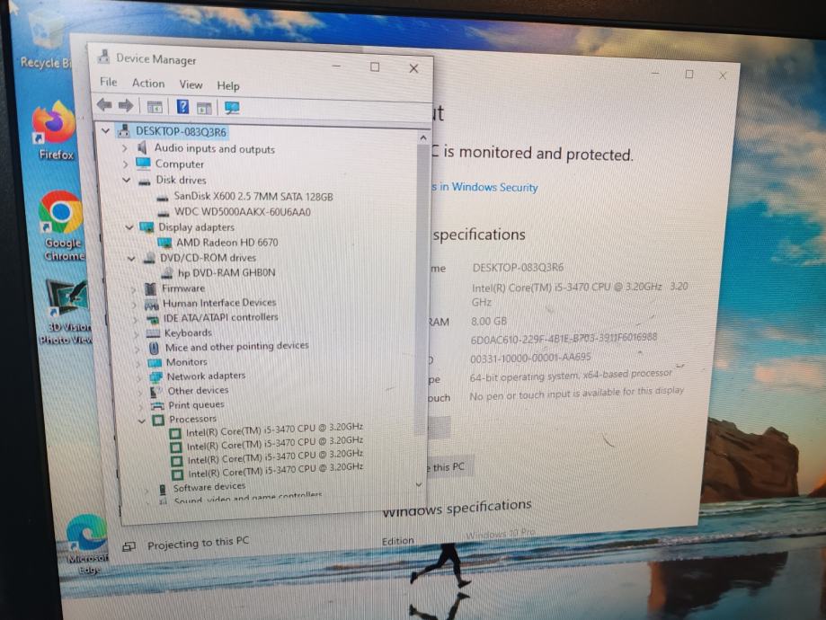Select last Intel Core i5-3470 CPU entry
Screen dimensions: 826x620
276,470
